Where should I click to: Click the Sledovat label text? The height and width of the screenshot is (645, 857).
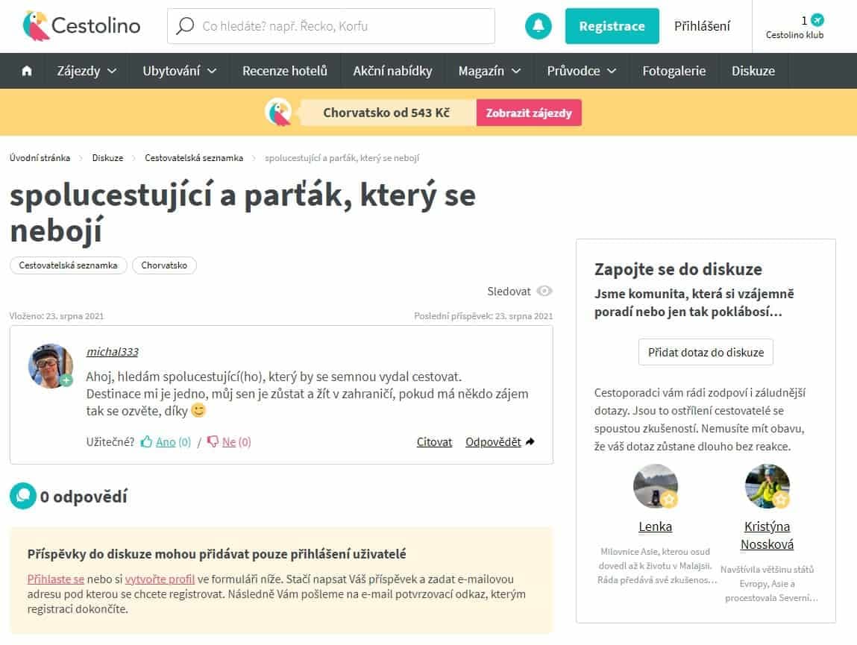click(x=509, y=292)
